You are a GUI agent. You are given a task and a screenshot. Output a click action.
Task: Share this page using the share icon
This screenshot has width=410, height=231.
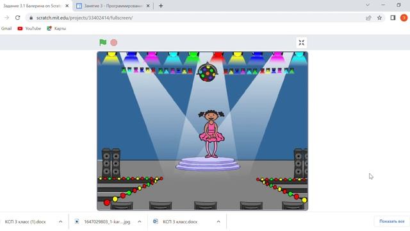[368, 18]
